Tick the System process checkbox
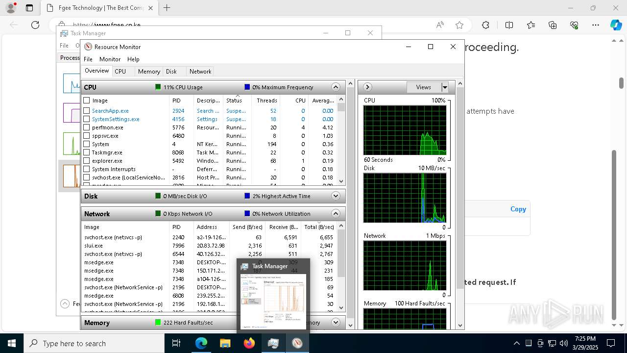 [87, 144]
